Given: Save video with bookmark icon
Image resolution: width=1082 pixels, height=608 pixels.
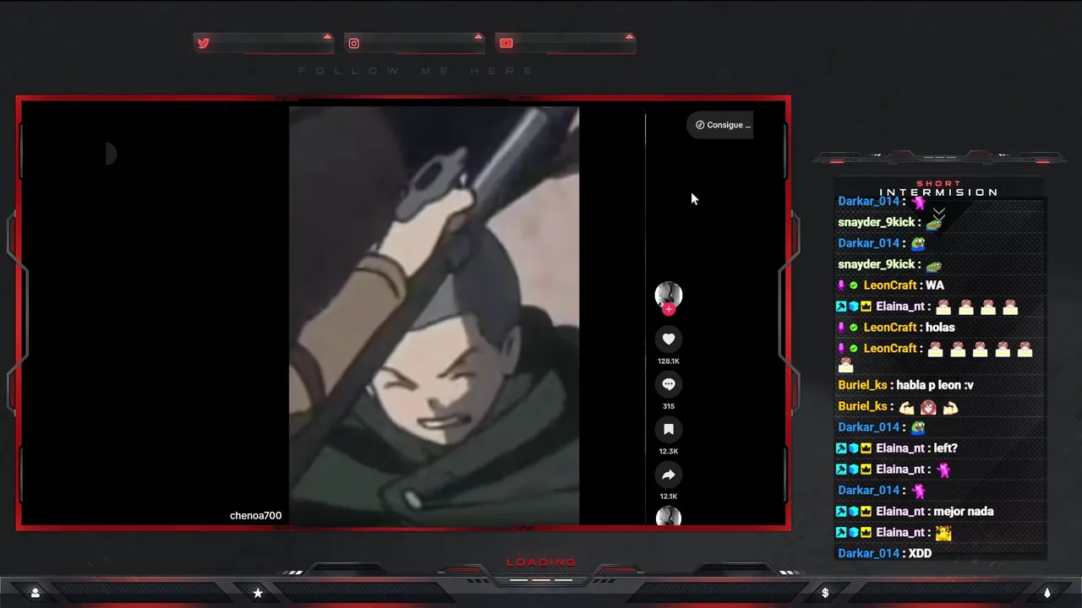Looking at the screenshot, I should (669, 429).
